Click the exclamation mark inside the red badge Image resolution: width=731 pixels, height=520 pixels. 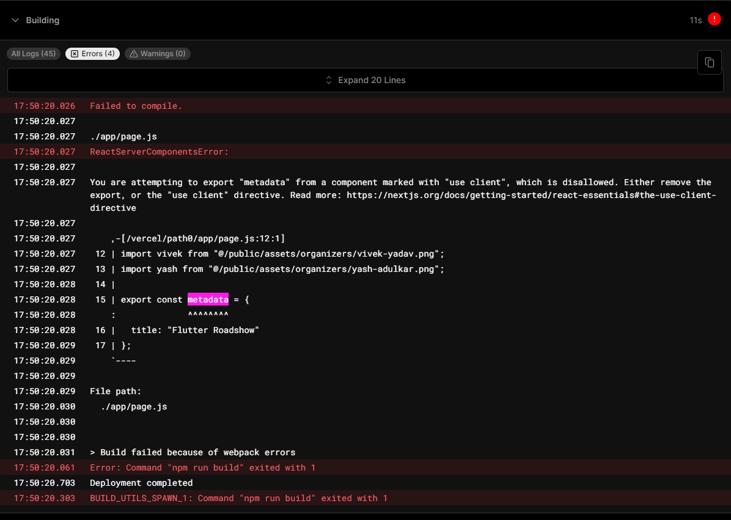click(x=715, y=19)
